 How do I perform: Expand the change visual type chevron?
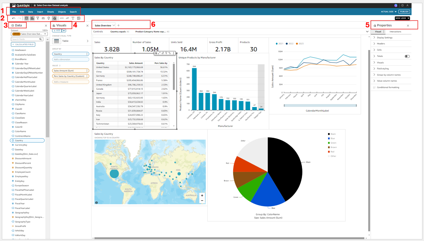(88, 41)
